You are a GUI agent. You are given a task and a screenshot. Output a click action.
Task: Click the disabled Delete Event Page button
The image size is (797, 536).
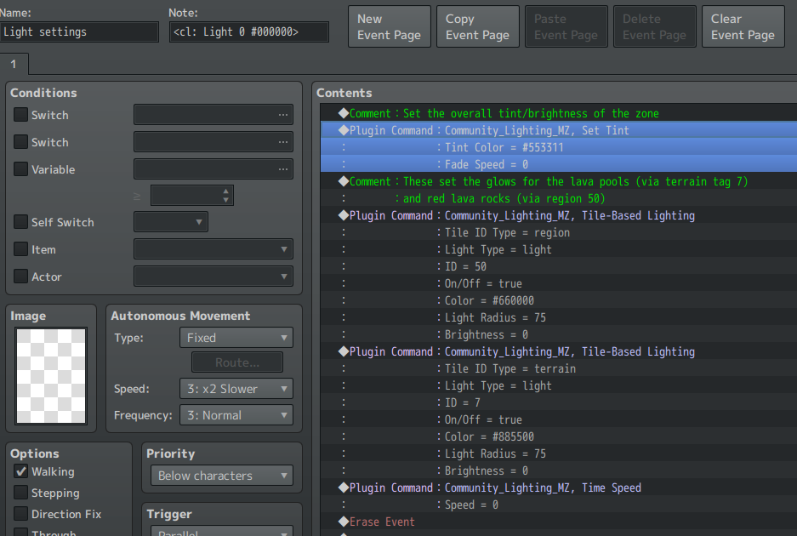655,26
